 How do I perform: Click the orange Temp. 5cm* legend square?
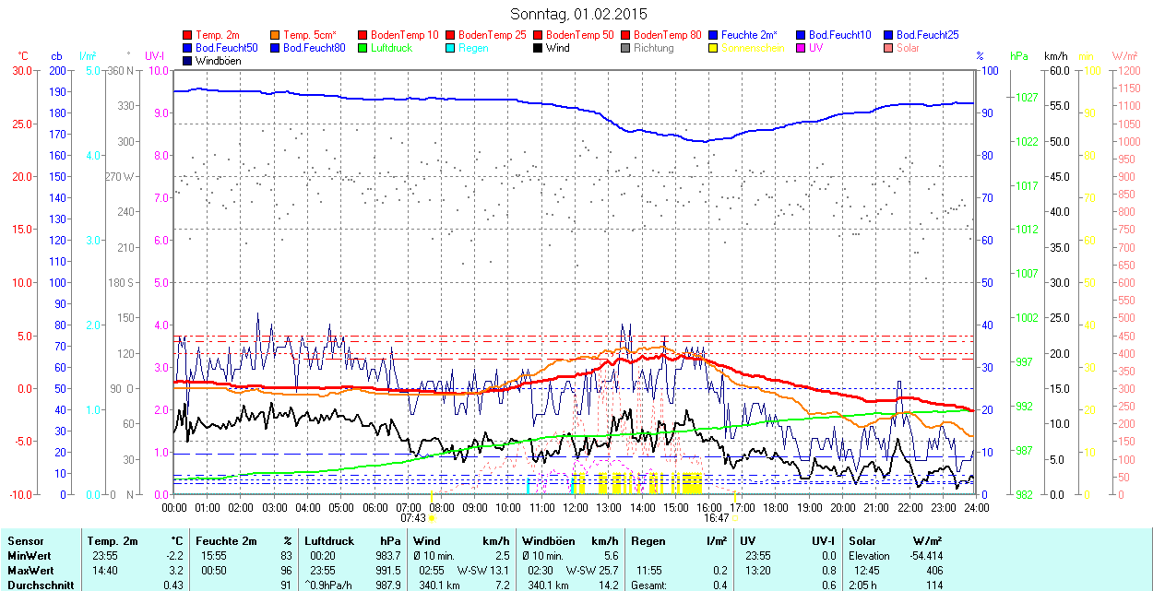(276, 35)
